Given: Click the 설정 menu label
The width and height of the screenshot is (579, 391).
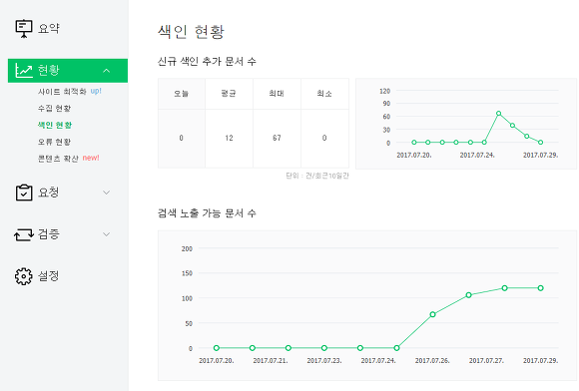Looking at the screenshot, I should [48, 276].
